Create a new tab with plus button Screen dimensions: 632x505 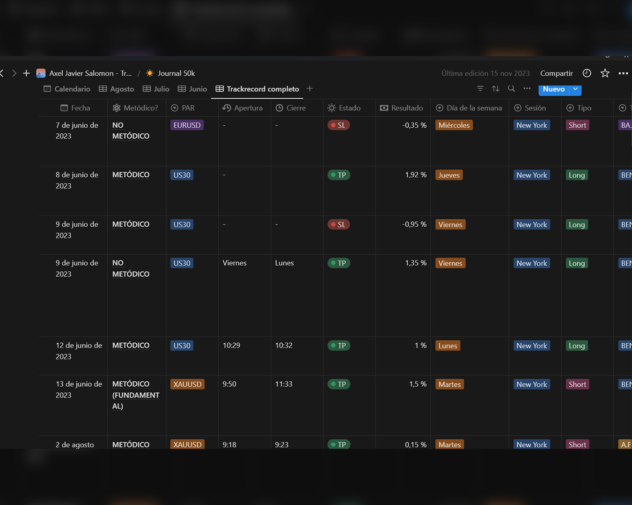[26, 73]
